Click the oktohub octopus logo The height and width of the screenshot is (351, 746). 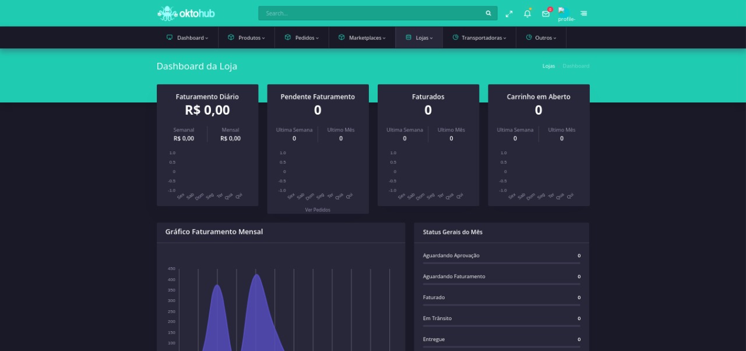[x=168, y=13]
